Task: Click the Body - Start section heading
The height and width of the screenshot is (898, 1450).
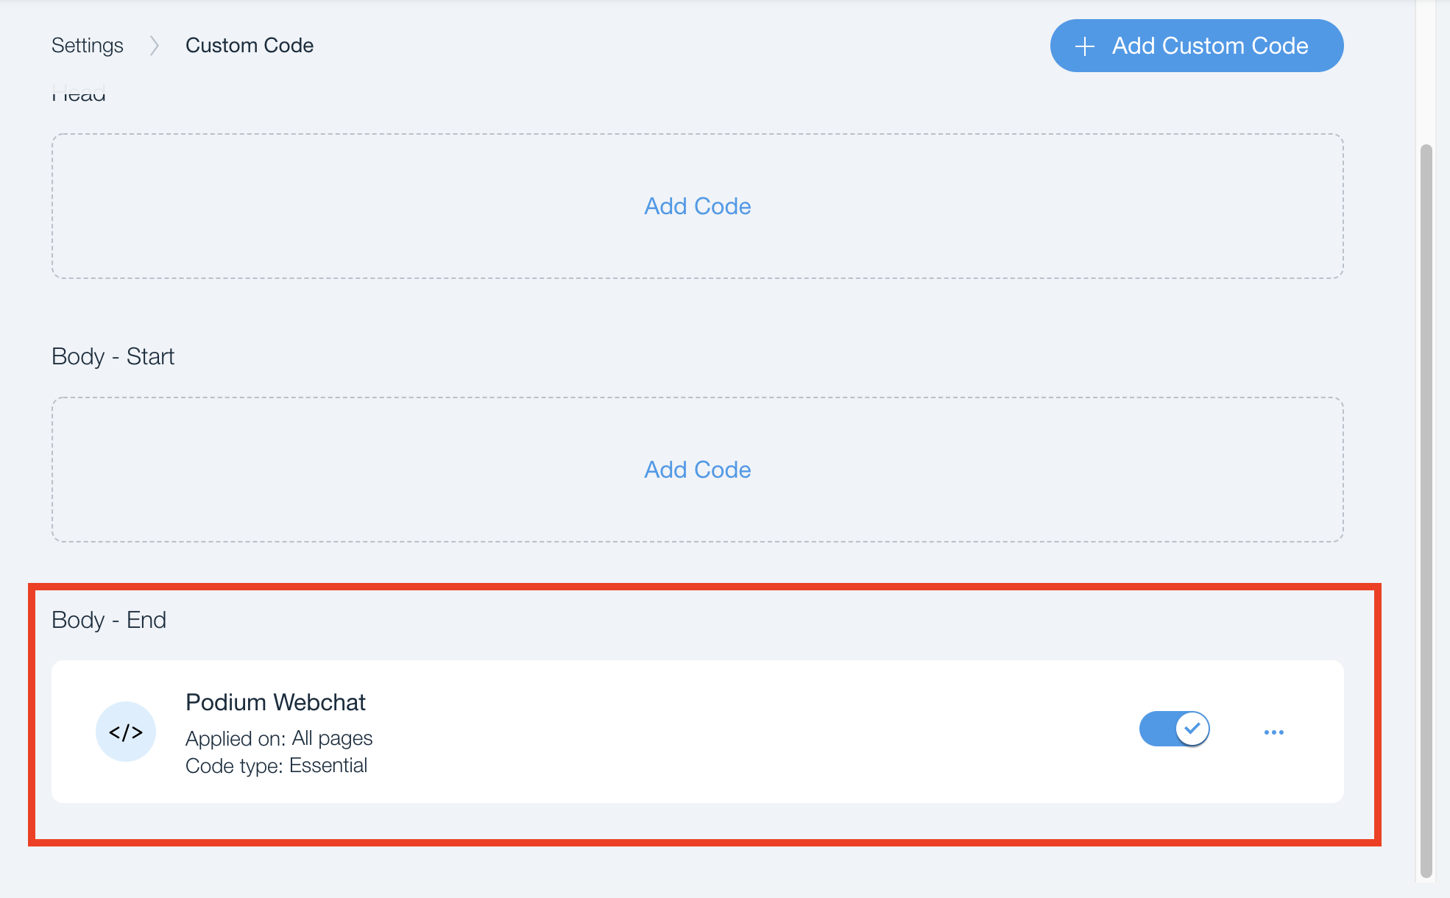Action: pyautogui.click(x=113, y=356)
